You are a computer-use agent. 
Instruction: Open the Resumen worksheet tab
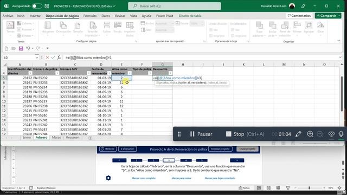click(x=73, y=138)
